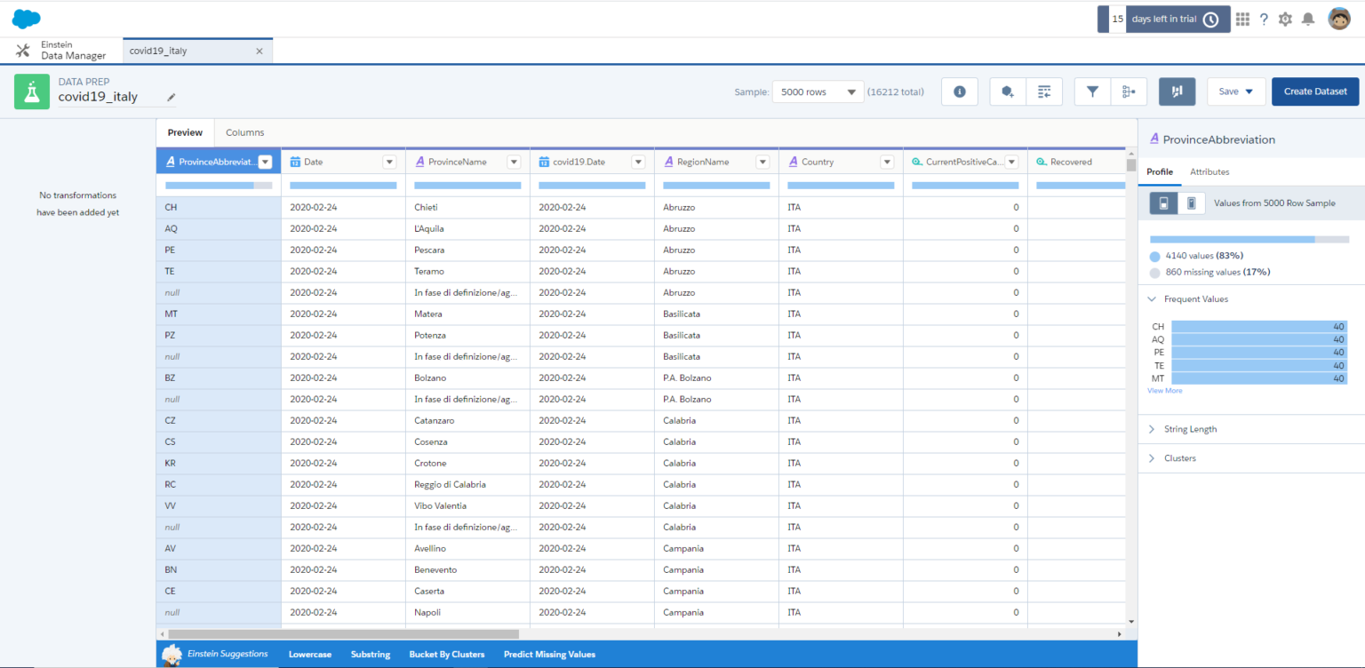Apply the Predict Missing Values suggestion
Viewport: 1365px width, 668px height.
[549, 655]
